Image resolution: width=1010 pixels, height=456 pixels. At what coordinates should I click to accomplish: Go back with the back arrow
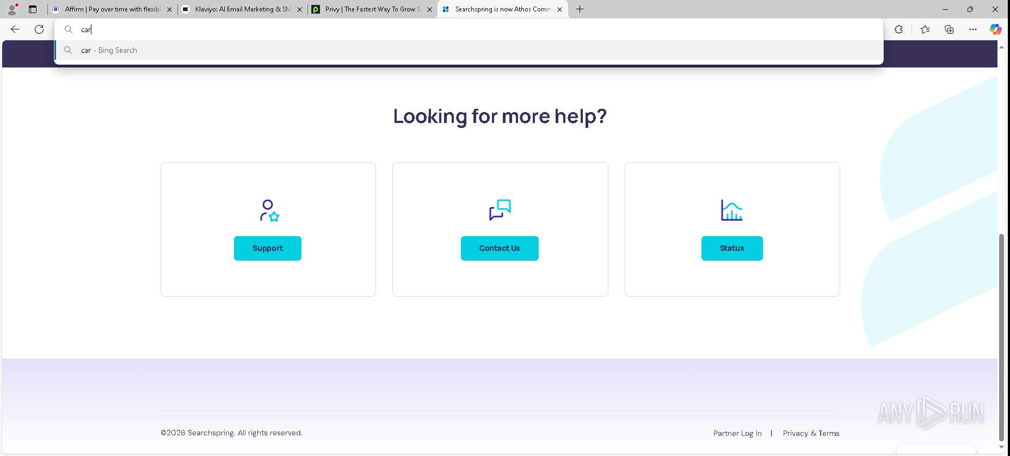(15, 29)
